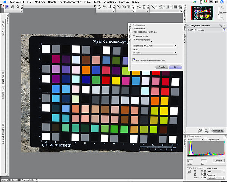
Task: Click the watch point target icon
Action: (189, 172)
